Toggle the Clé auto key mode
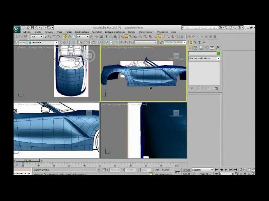Viewport: 269px width, 201px height. point(187,170)
